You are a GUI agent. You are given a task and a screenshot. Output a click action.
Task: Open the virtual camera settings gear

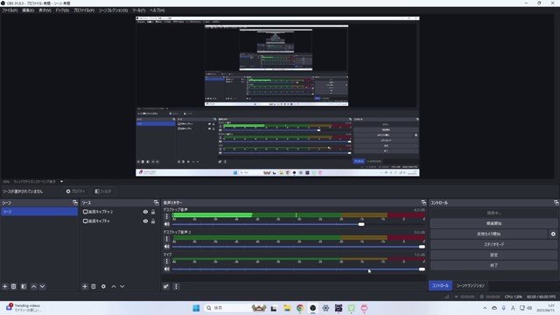tap(553, 234)
